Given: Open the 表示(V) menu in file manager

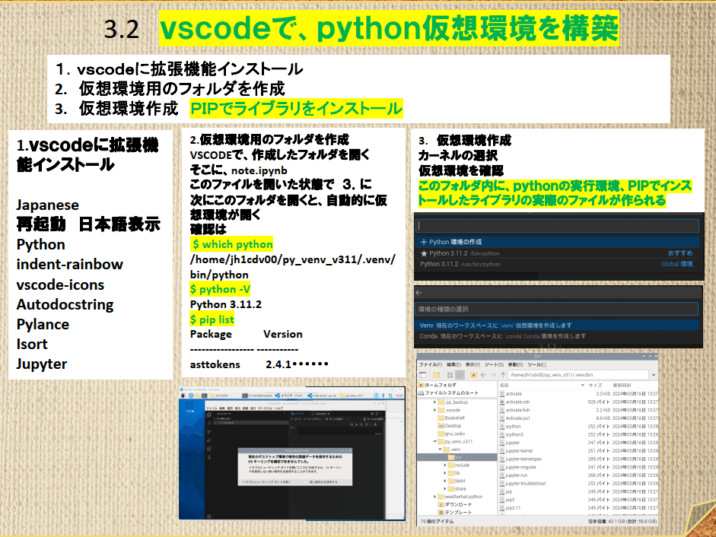Looking at the screenshot, I should 473,364.
